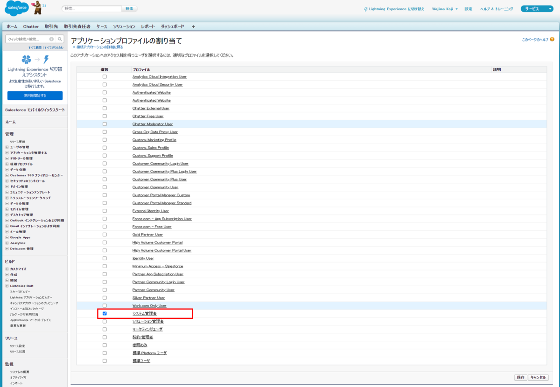Check the 標準ユーザ checkbox
Screen dimensions: 560x387
click(x=105, y=361)
